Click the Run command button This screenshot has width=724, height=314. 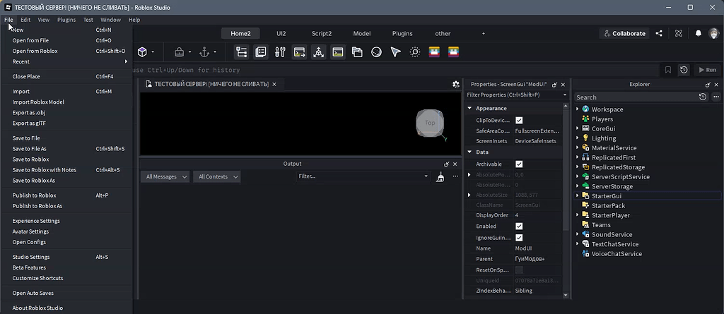[x=707, y=70]
